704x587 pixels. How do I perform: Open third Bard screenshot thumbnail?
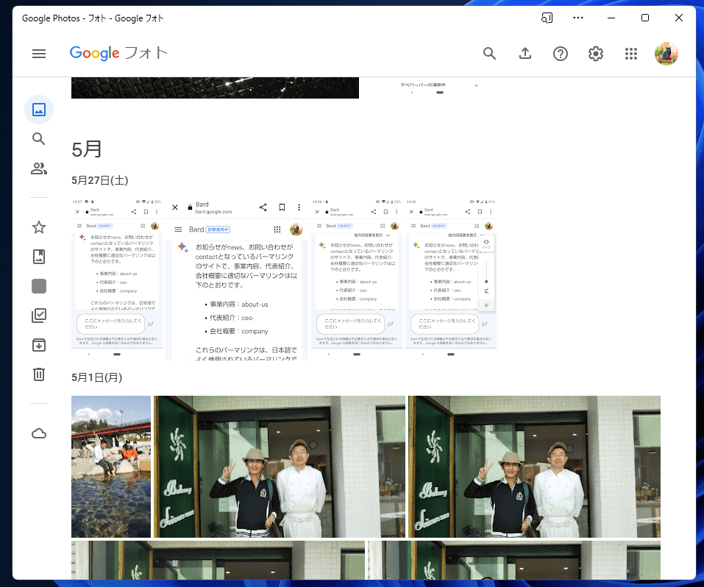click(357, 279)
